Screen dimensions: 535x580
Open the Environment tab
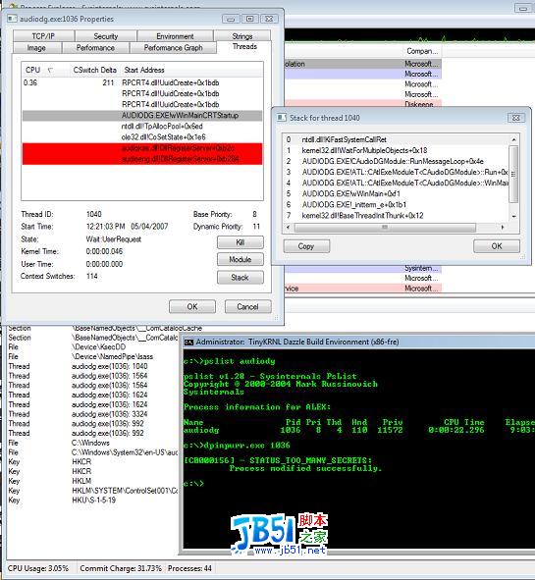[x=175, y=36]
